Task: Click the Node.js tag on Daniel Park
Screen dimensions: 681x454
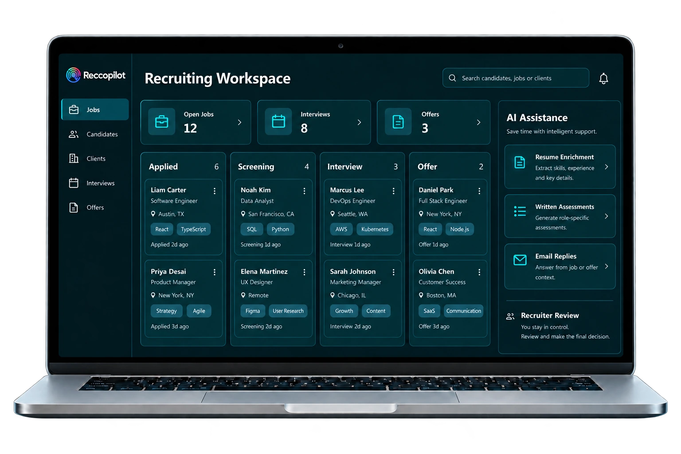Action: click(x=460, y=229)
